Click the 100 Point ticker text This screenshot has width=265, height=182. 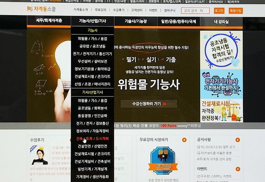168,126
